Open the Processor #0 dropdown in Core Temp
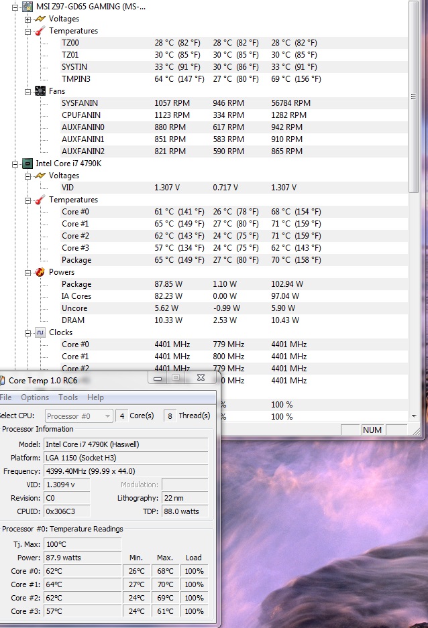This screenshot has height=628, width=428. (79, 416)
